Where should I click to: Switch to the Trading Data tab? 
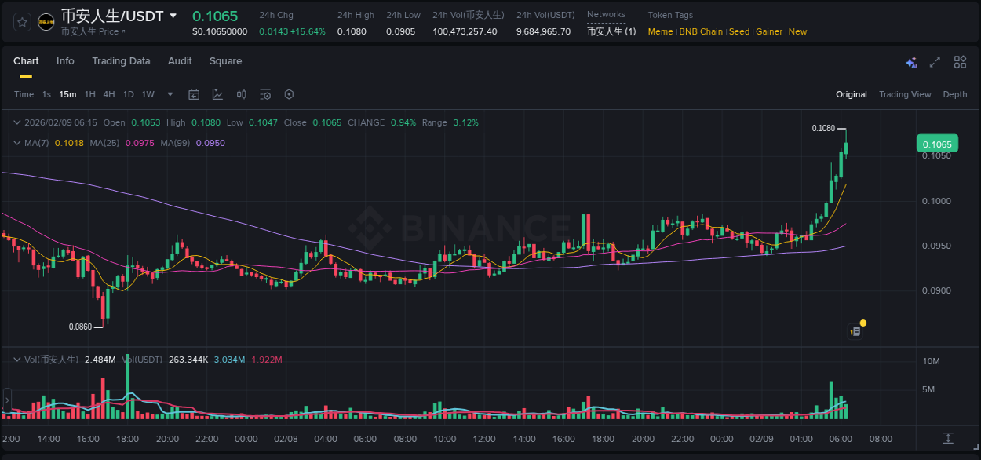pyautogui.click(x=121, y=61)
